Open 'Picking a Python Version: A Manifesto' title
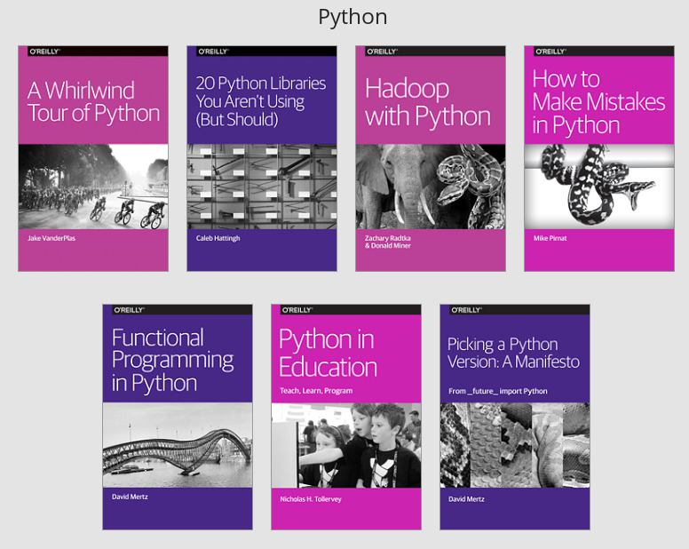689x549 pixels. 512,353
